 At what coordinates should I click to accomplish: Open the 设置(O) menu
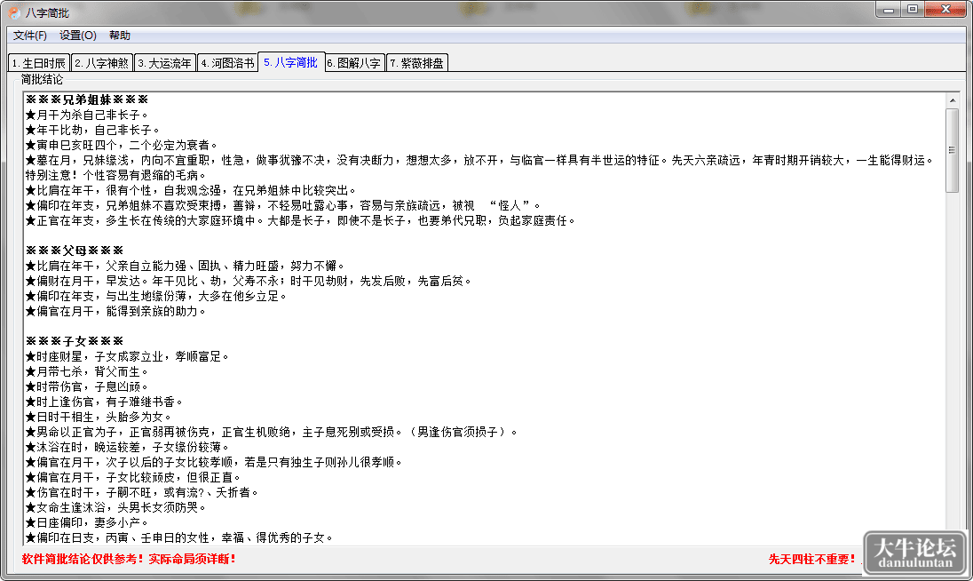[78, 36]
